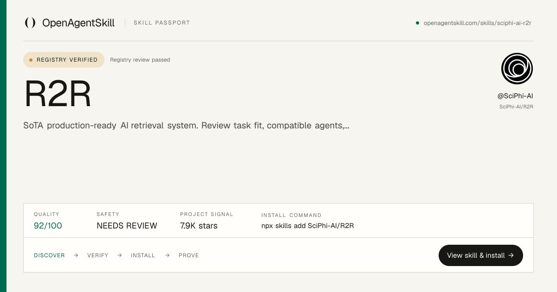
Task: Select the npx skills add install command
Action: pos(308,226)
